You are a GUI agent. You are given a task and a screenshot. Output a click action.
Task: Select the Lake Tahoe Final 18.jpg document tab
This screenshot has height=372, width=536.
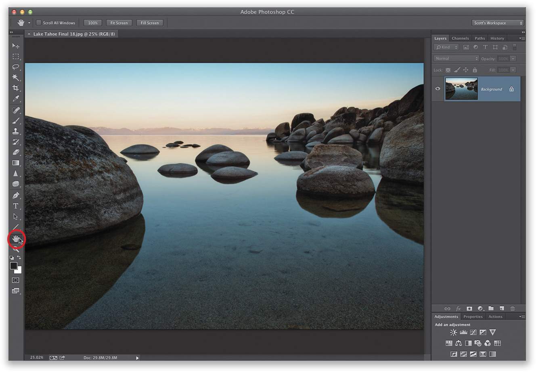click(71, 34)
